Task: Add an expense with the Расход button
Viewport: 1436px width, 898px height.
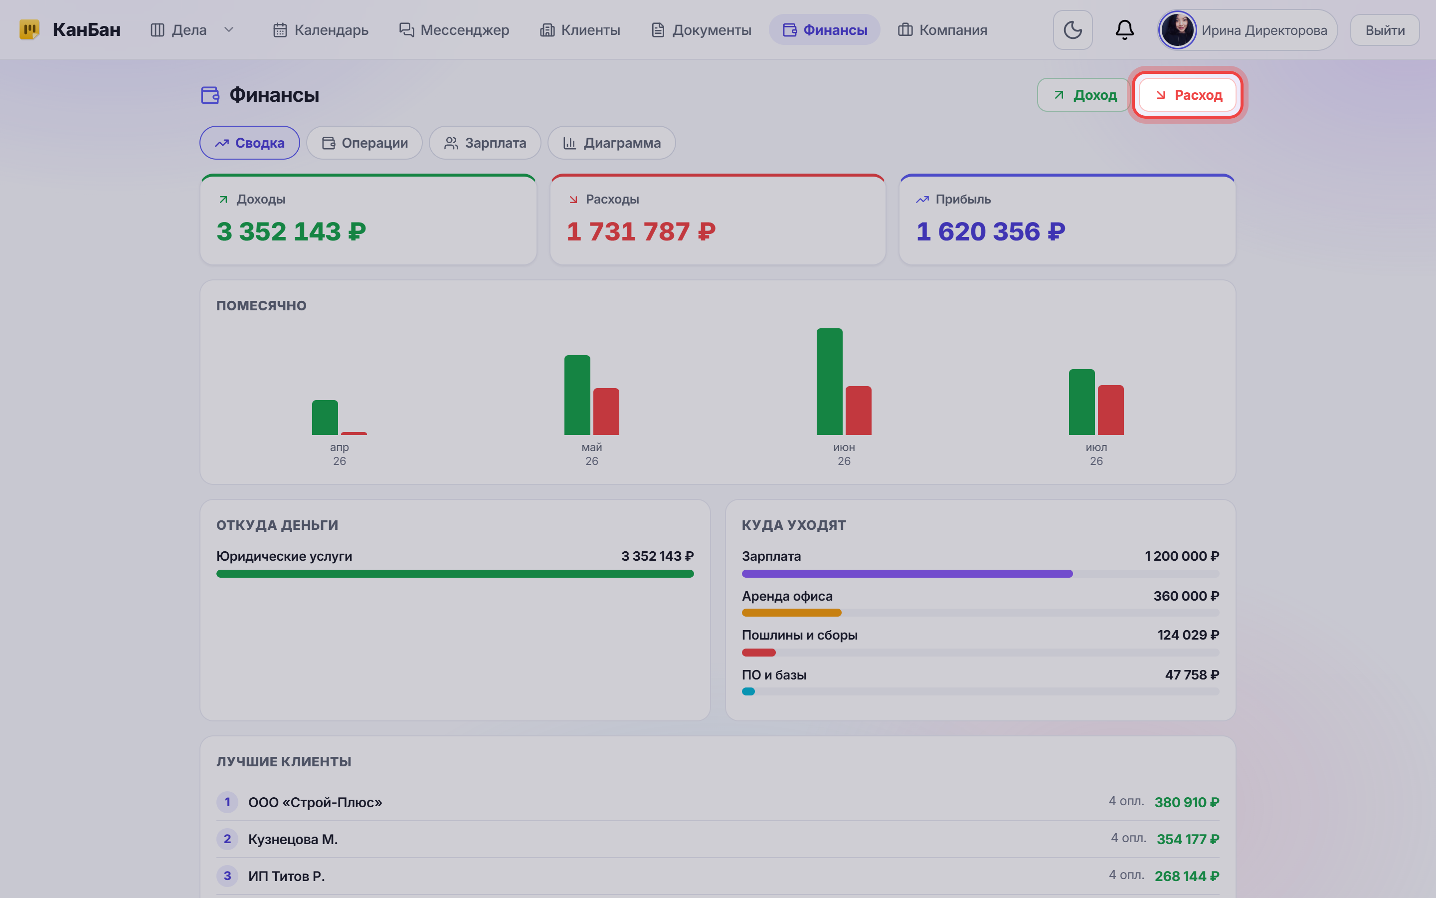Action: tap(1187, 95)
